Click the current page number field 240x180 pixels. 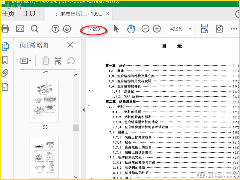point(83,29)
